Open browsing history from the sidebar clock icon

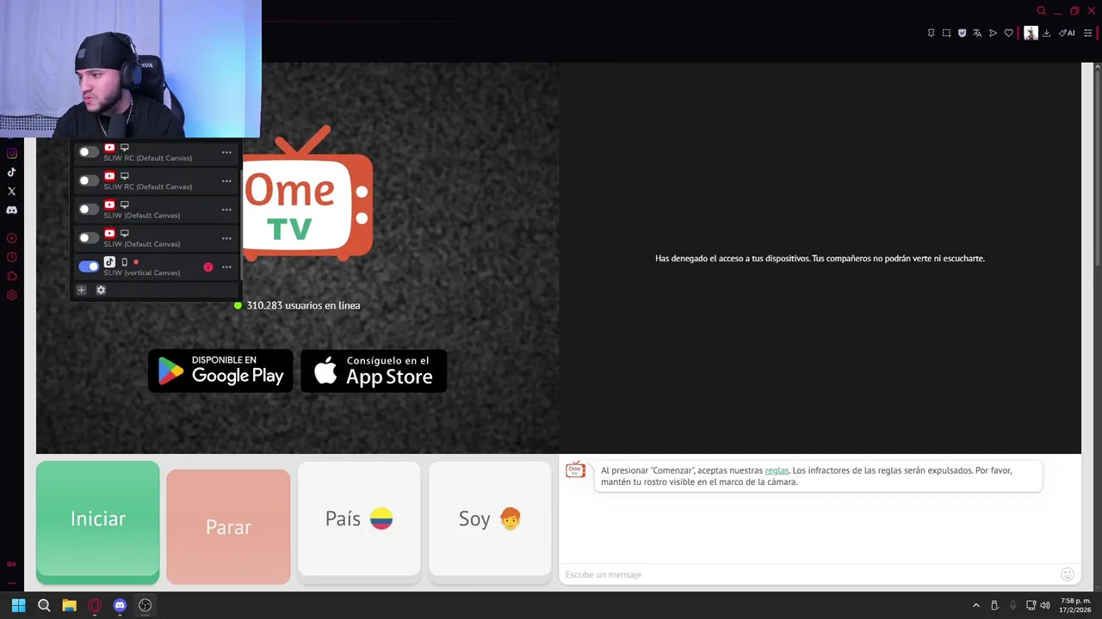[11, 257]
